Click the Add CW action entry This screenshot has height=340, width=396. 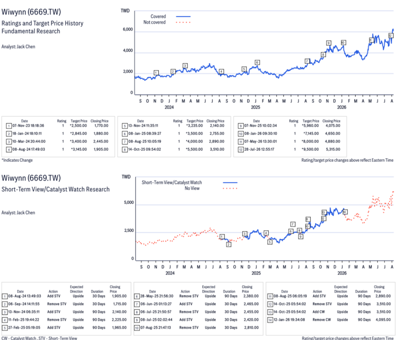(319, 312)
